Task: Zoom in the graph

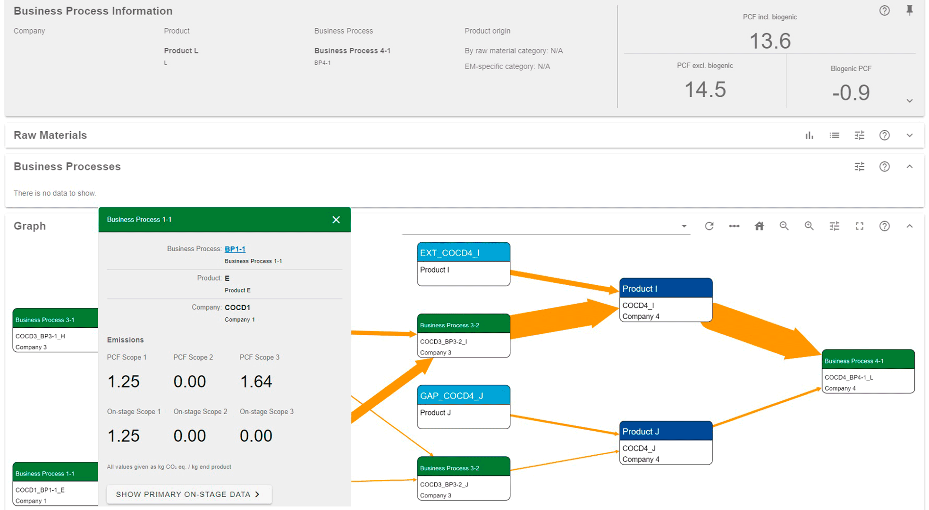Action: coord(809,226)
